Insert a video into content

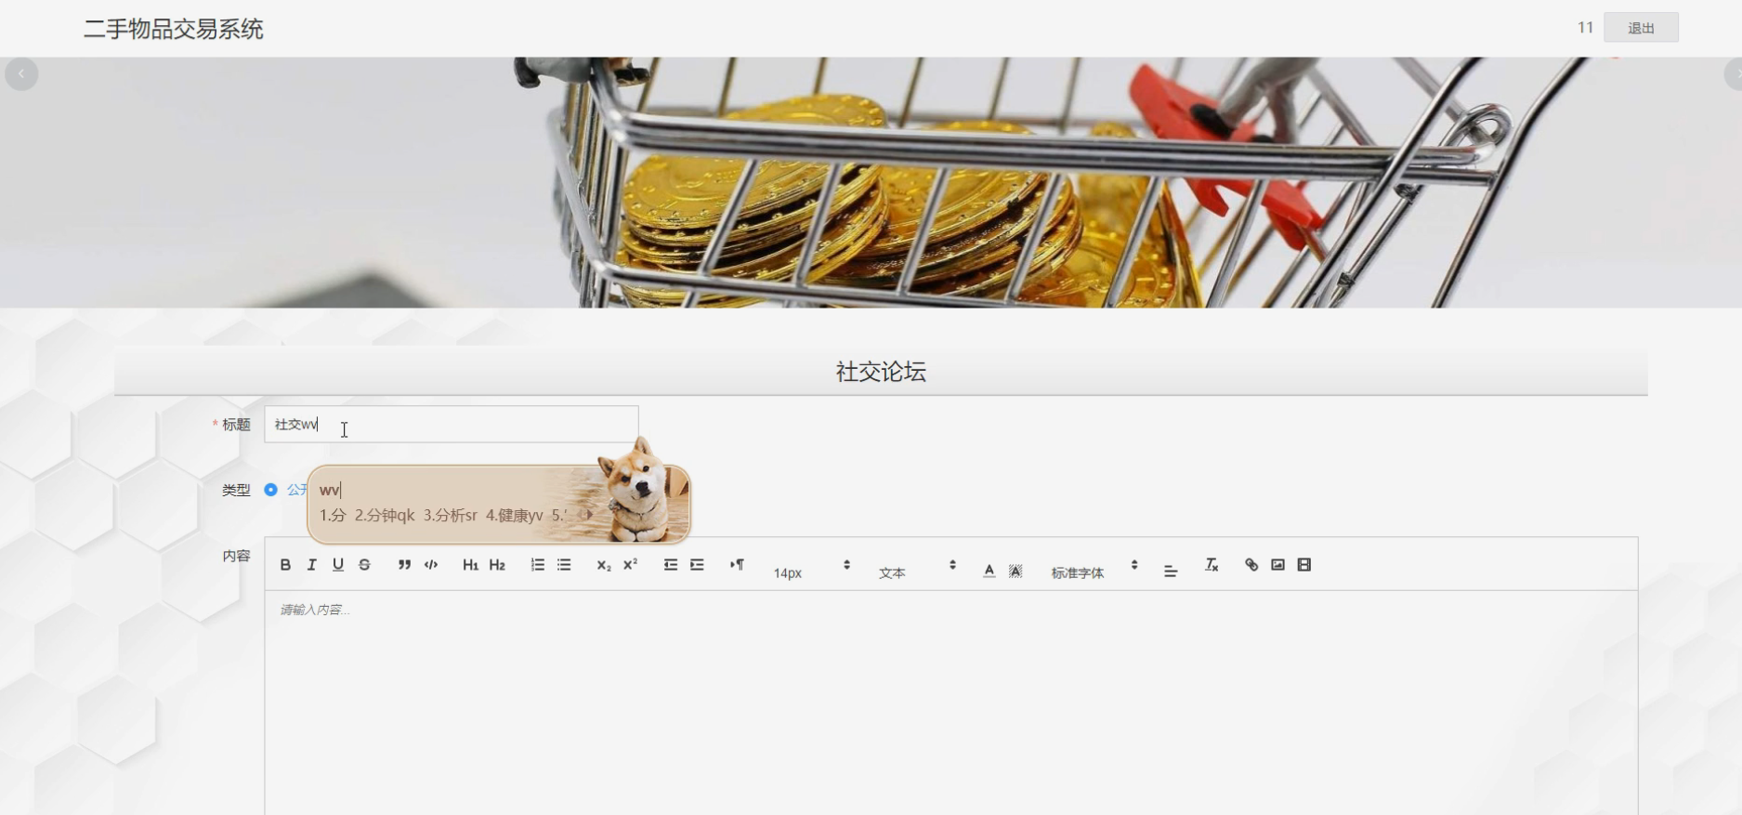(x=1304, y=565)
